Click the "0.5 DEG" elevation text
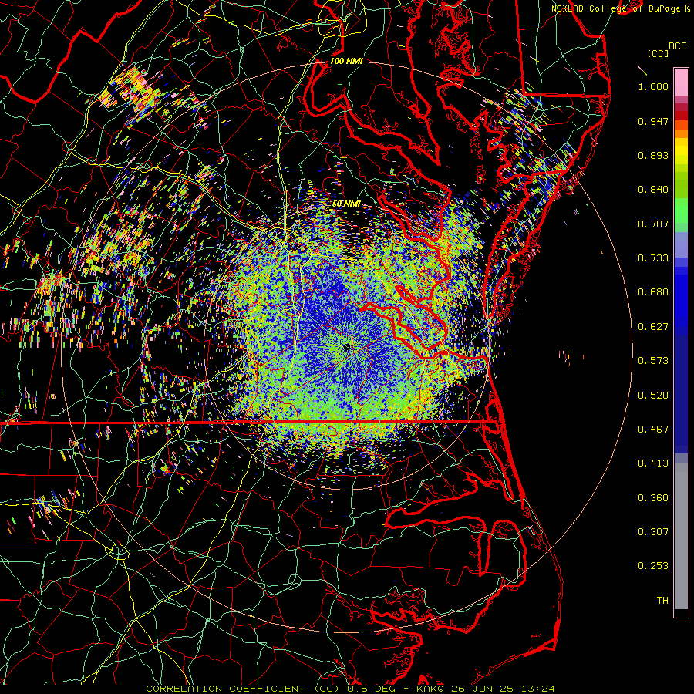 (370, 689)
